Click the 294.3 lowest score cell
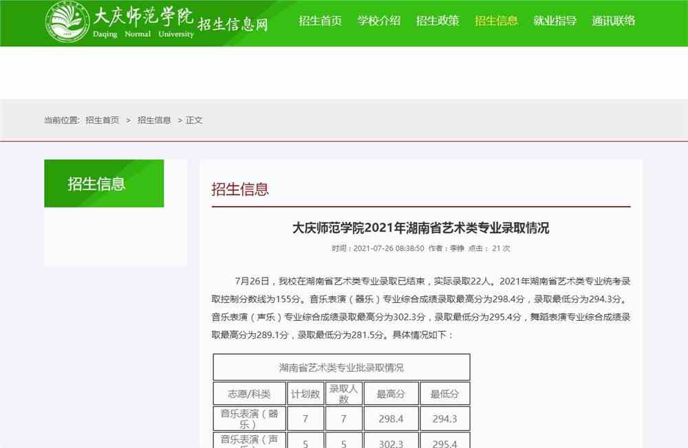The image size is (688, 448). pyautogui.click(x=444, y=418)
